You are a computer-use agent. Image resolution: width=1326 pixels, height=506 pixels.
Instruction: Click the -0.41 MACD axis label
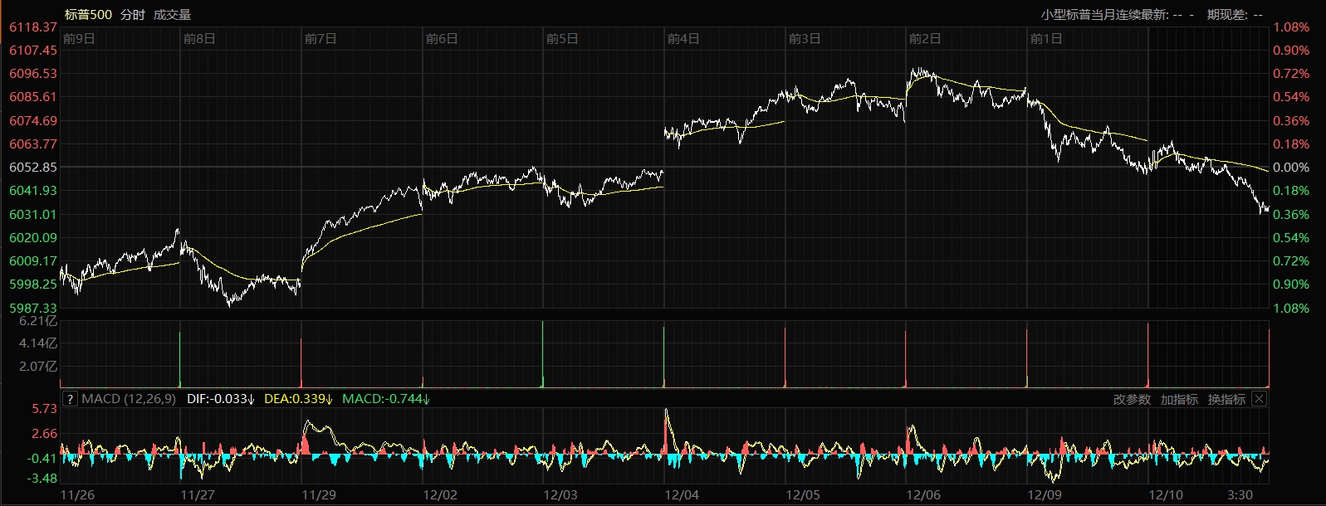43,458
